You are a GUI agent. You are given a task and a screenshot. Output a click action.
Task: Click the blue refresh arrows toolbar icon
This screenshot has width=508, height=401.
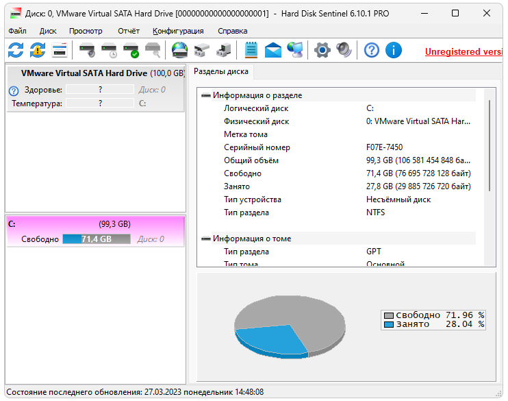coord(16,50)
